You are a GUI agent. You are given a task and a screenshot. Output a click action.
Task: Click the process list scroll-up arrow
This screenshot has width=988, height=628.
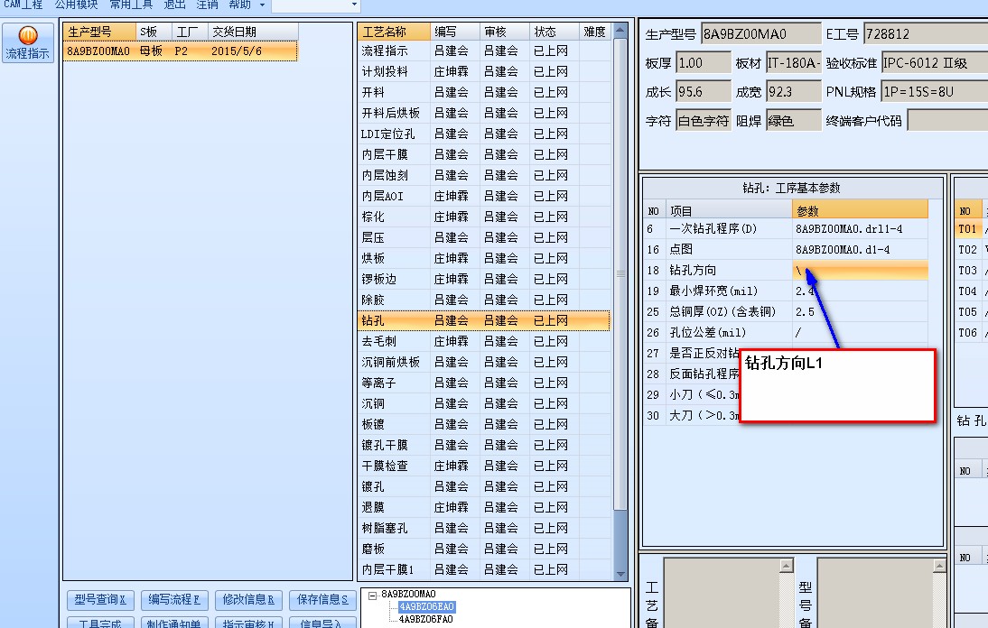tap(620, 30)
